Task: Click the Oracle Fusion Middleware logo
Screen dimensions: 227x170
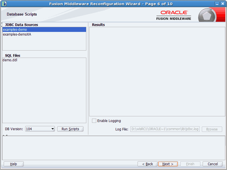Action: point(174,15)
